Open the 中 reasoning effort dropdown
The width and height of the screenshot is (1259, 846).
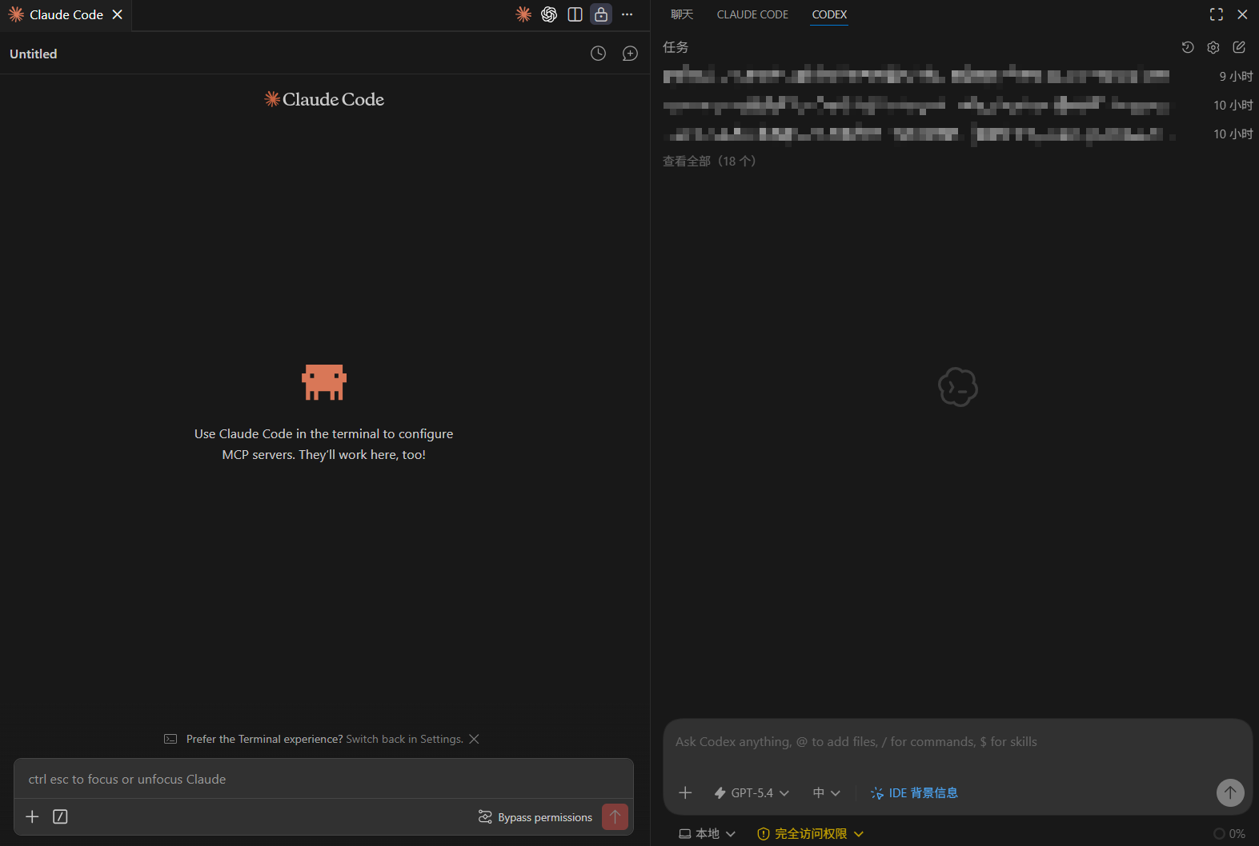click(827, 793)
